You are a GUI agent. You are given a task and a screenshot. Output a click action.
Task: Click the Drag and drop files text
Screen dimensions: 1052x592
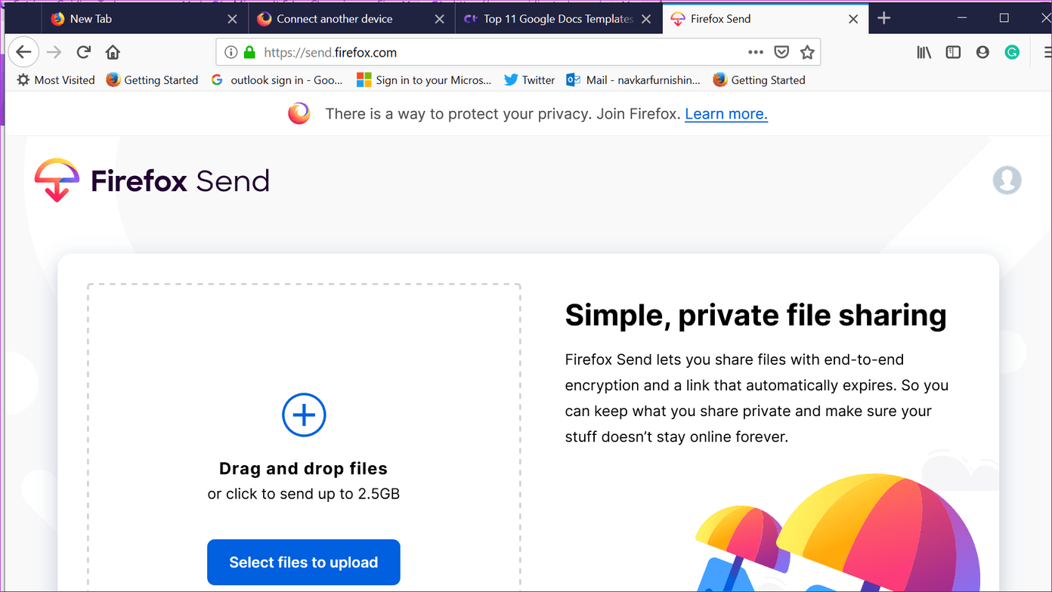304,468
